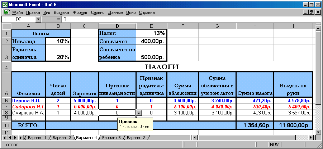Viewport: 323px width, 149px height.
Task: Open the Вид menu
Action: coord(47,12)
